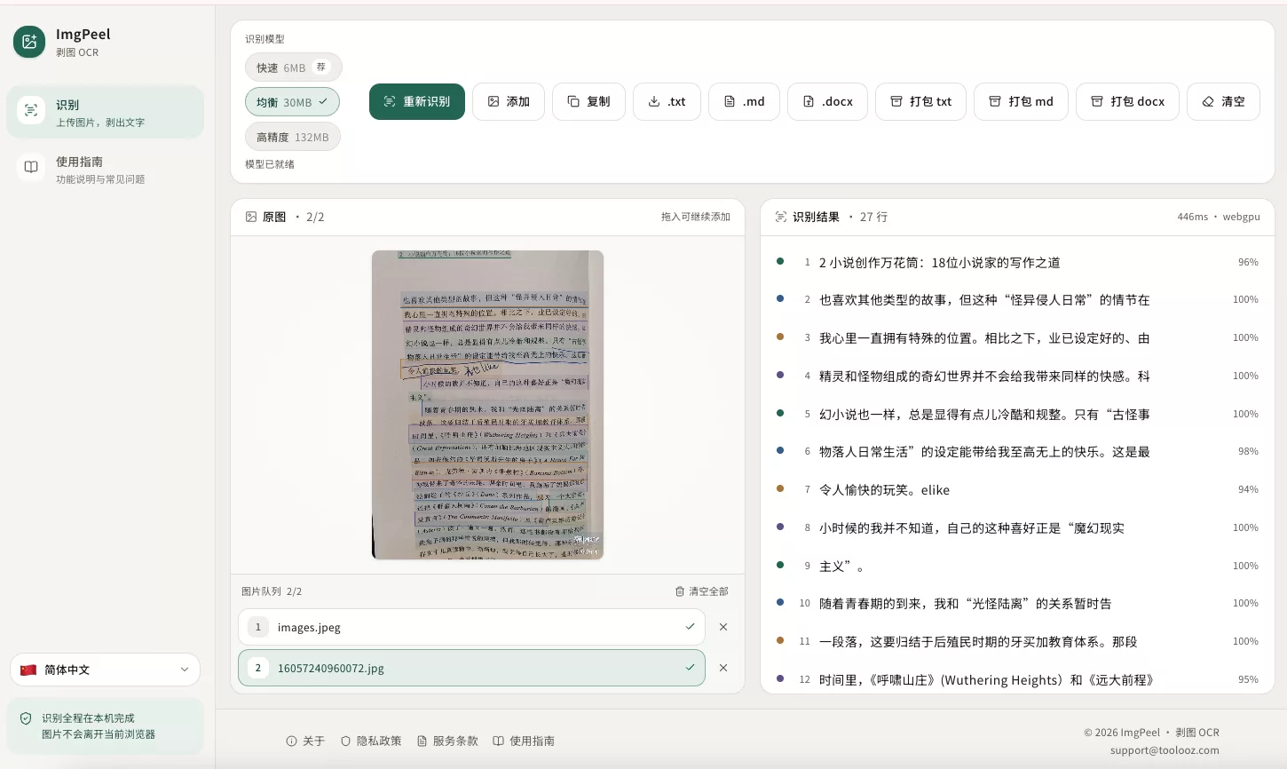
Task: Click the 96% confidence value of line 1
Action: point(1248,262)
